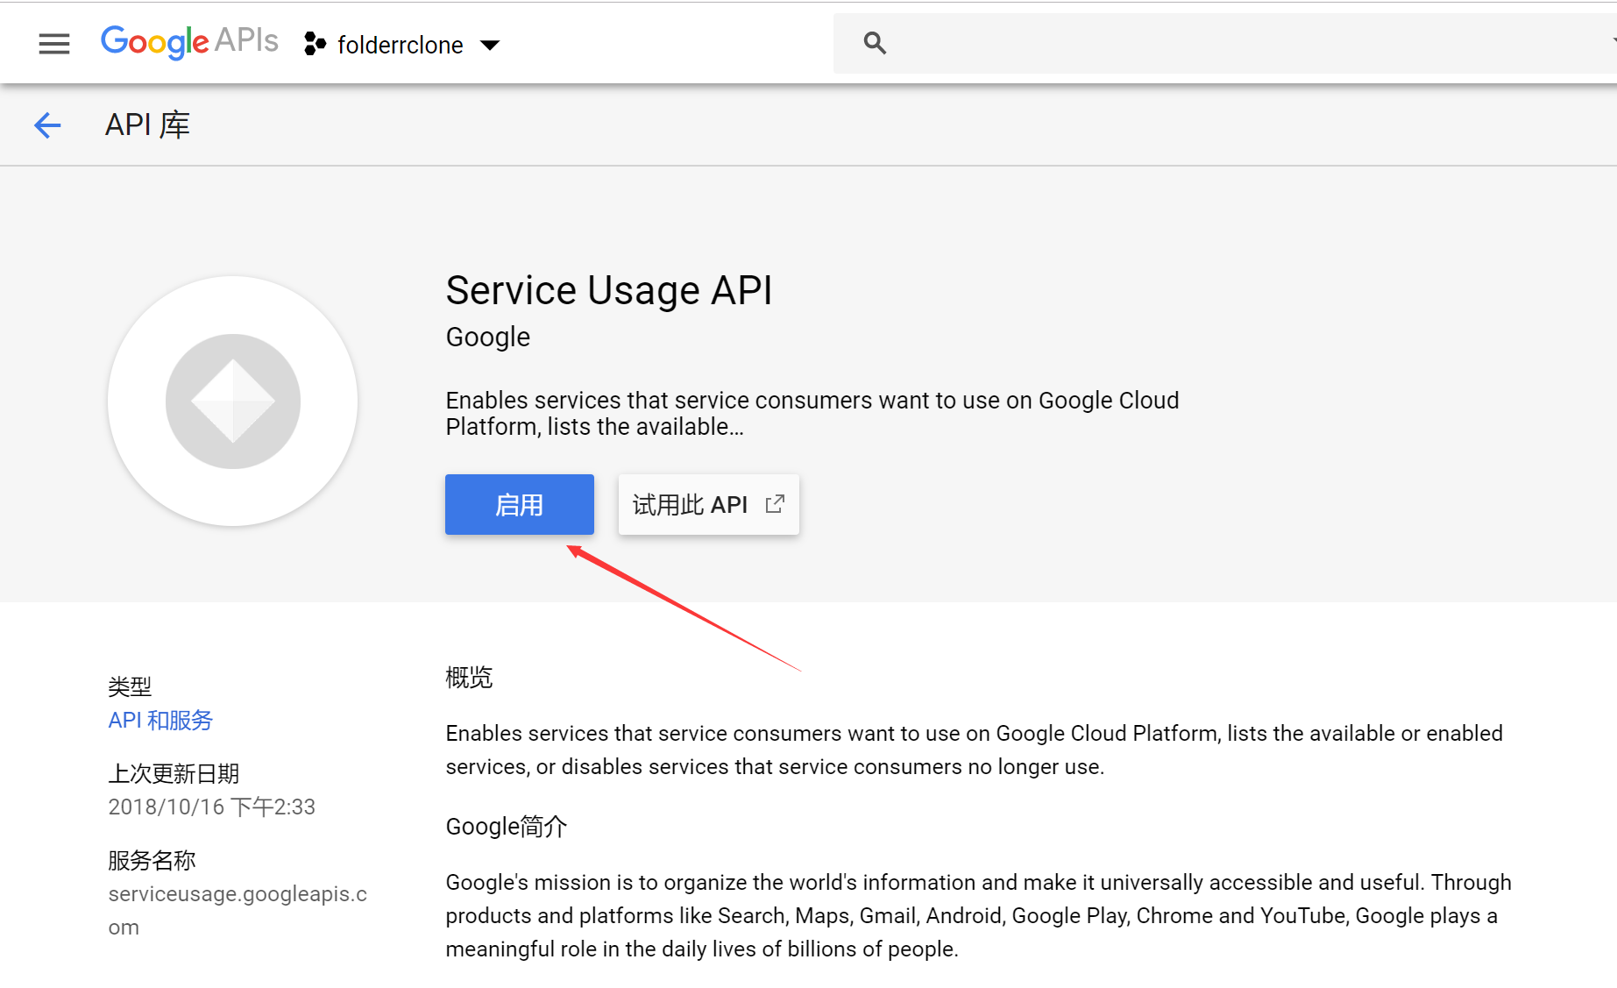Click the Google publisher name under title
The height and width of the screenshot is (988, 1617).
tap(488, 337)
